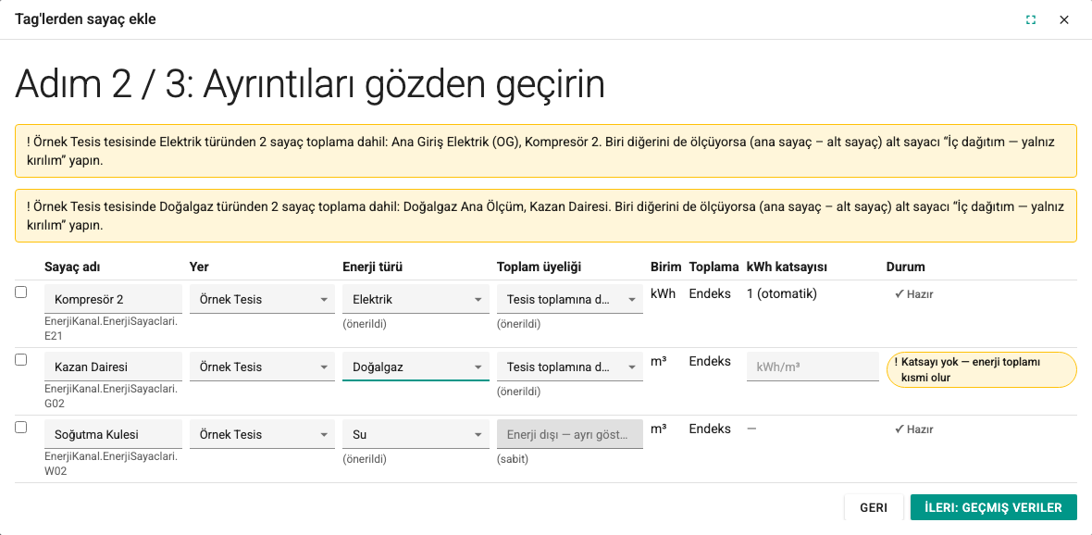The width and height of the screenshot is (1092, 535).
Task: Open the Doğalgaz energy type dropdown
Action: tap(416, 367)
